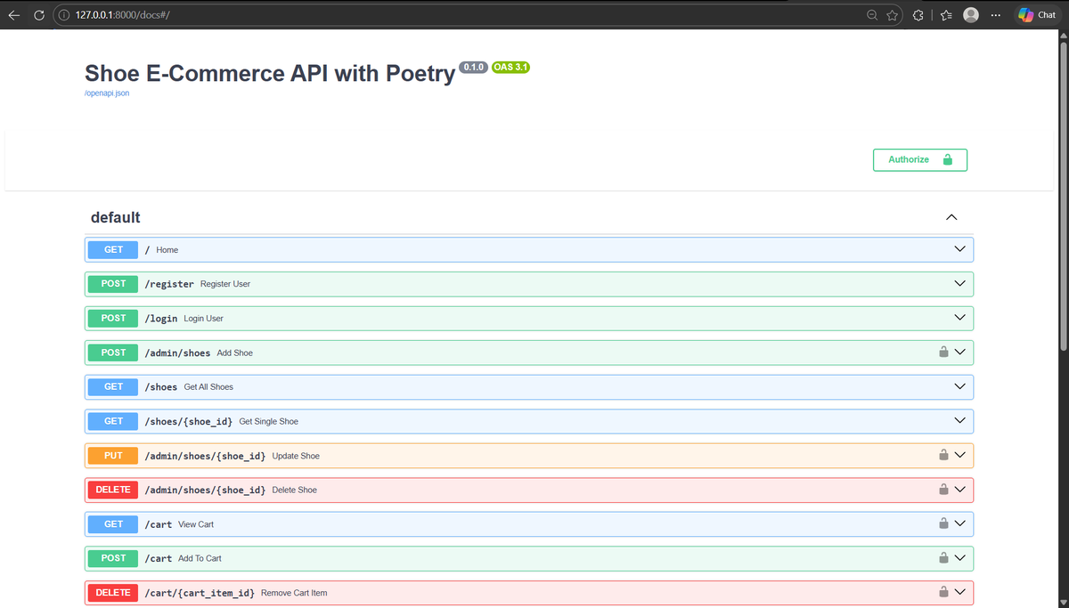Click the /login path text
The height and width of the screenshot is (608, 1069).
[x=161, y=318]
